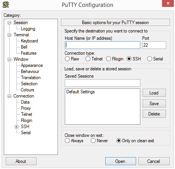Select the Raw connection type
This screenshot has width=175, height=169.
point(67,59)
